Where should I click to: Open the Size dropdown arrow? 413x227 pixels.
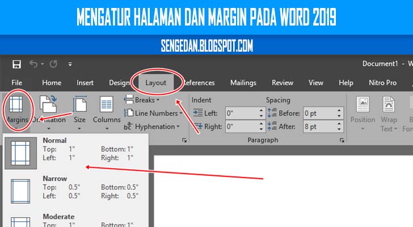click(x=79, y=129)
